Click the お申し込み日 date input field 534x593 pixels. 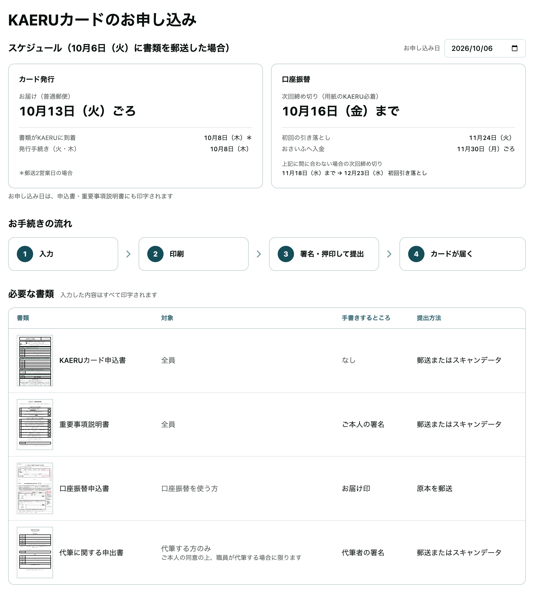(485, 48)
